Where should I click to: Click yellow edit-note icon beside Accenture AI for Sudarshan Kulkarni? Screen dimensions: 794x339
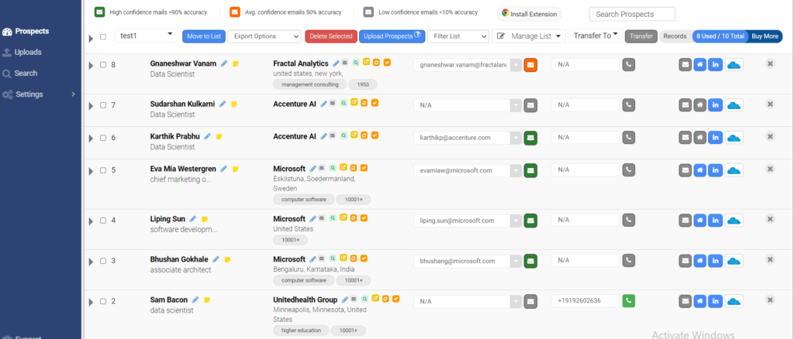point(354,103)
